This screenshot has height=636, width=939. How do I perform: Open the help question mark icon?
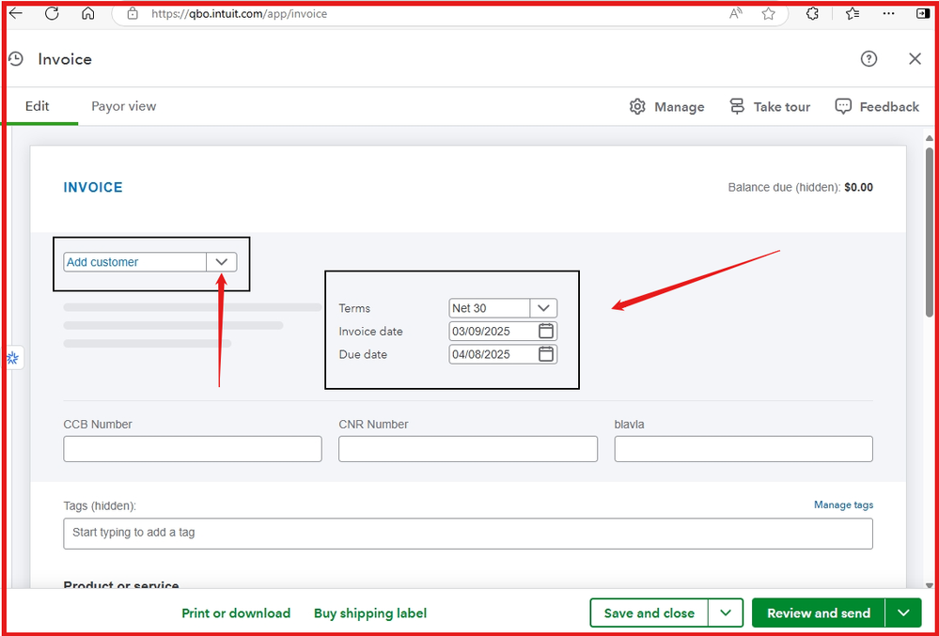pos(869,58)
